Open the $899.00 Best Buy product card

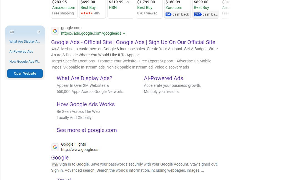pos(206,9)
